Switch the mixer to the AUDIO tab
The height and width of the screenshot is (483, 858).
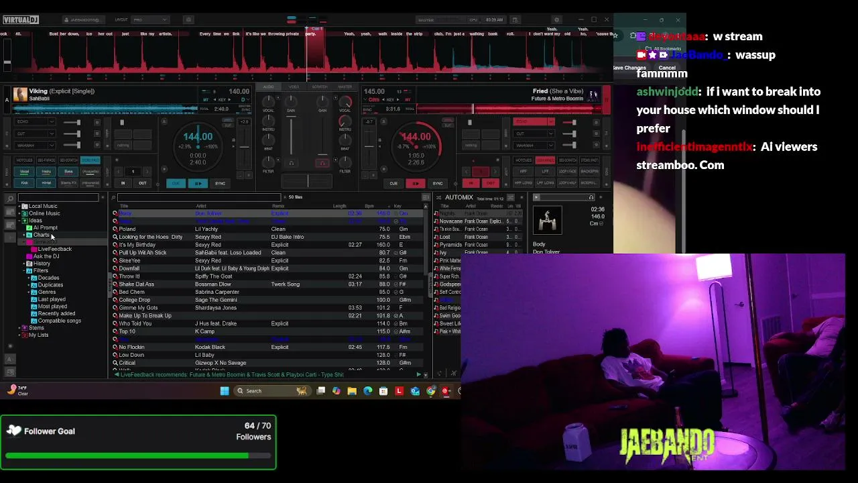click(x=268, y=87)
